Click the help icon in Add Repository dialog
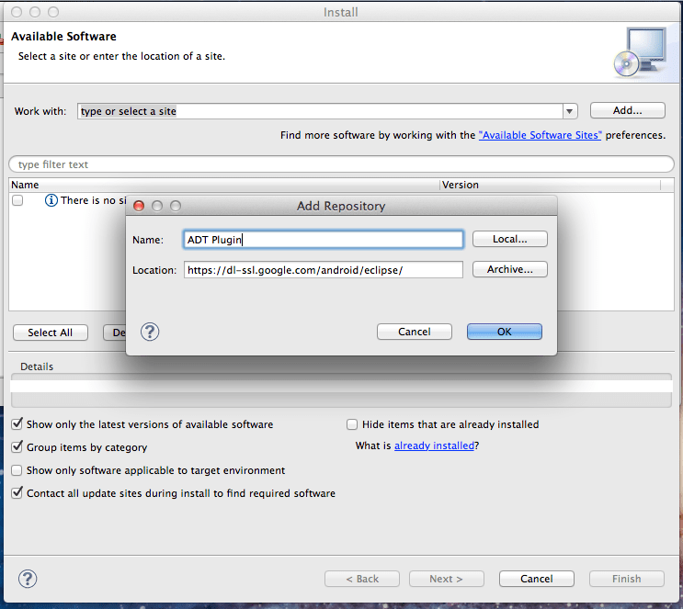The image size is (683, 609). (150, 332)
